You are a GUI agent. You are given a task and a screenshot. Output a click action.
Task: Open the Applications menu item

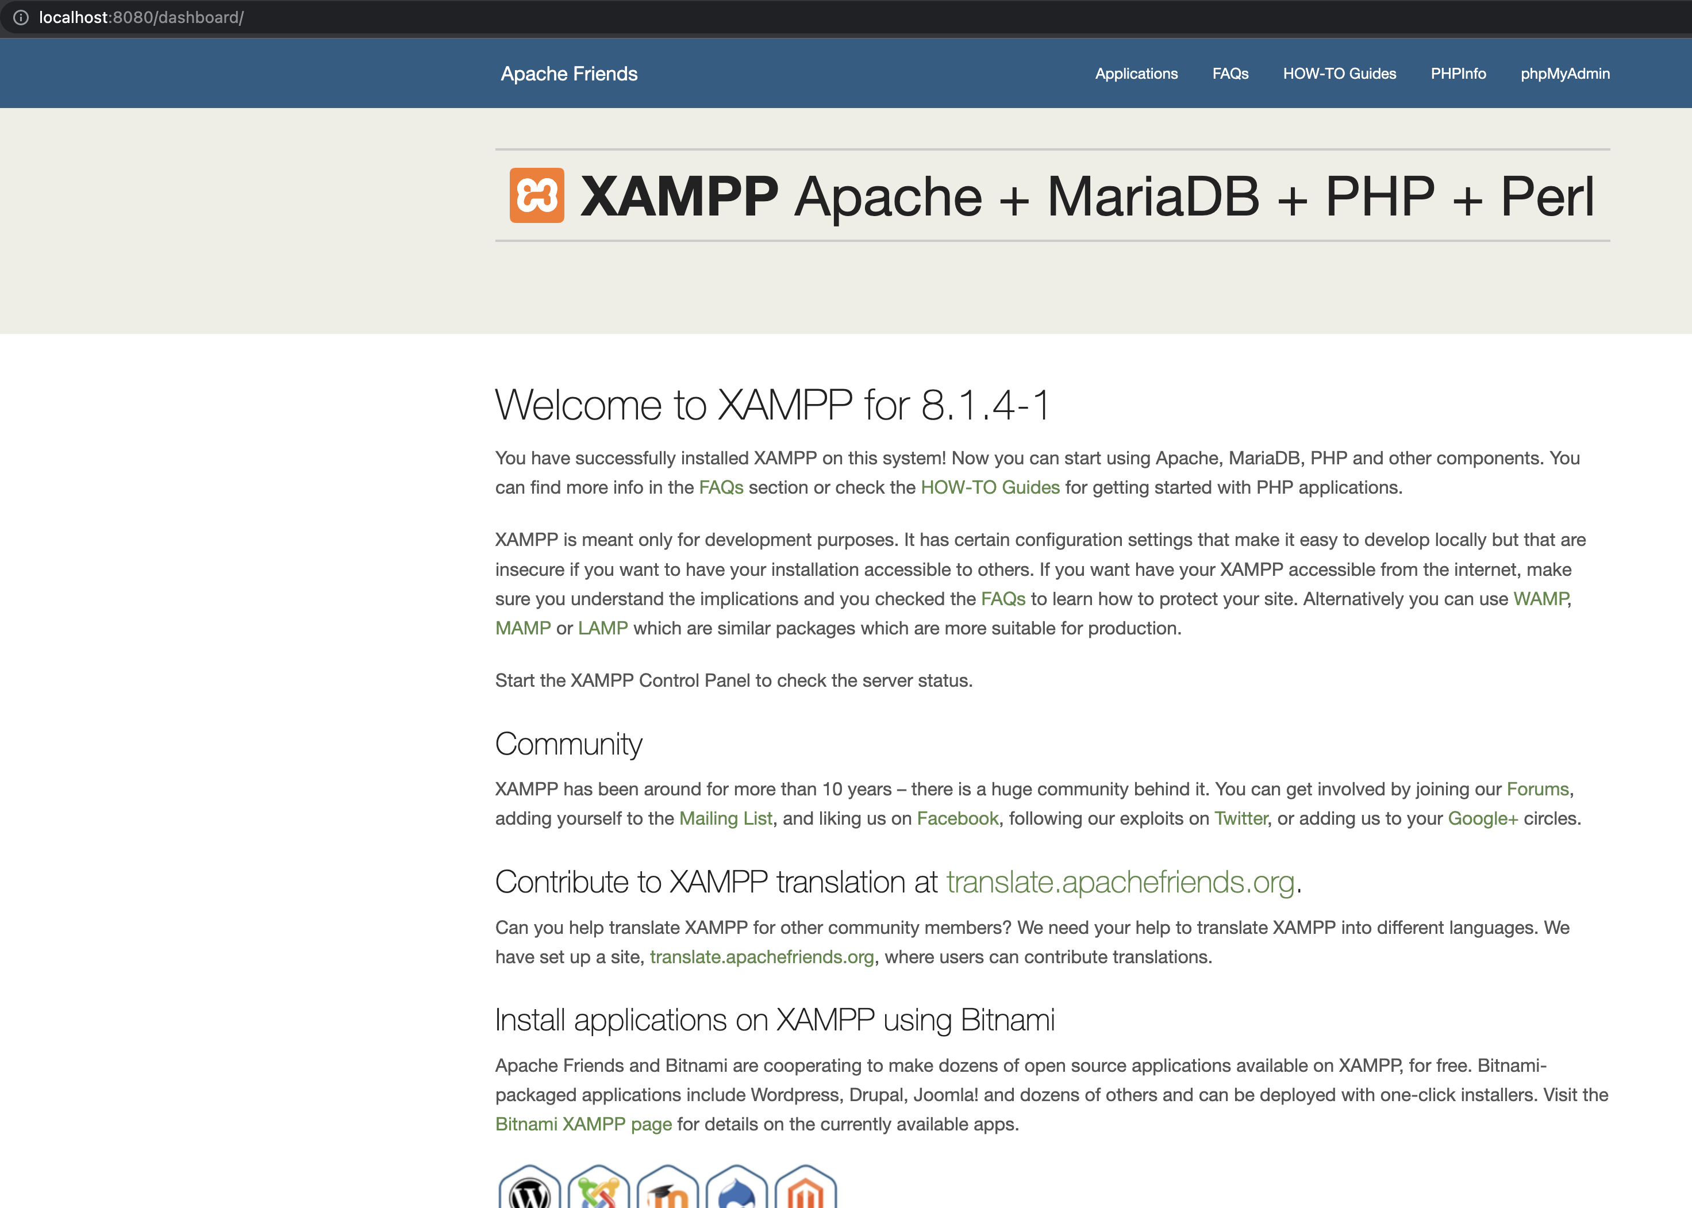coord(1136,74)
